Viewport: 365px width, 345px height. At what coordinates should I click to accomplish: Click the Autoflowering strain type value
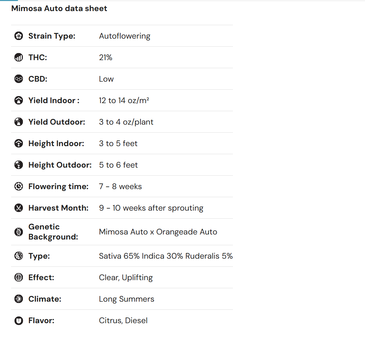click(125, 36)
